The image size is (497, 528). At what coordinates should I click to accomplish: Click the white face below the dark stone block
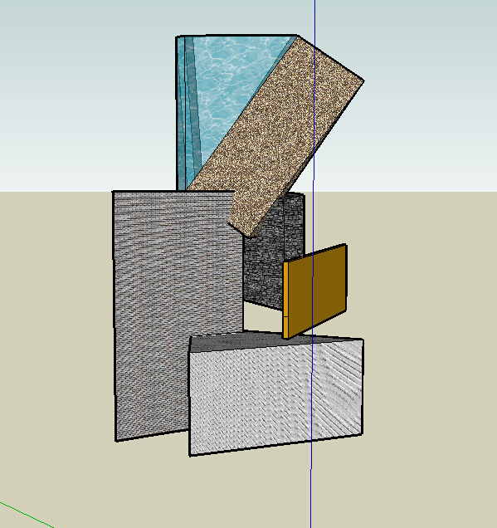[x=262, y=316]
